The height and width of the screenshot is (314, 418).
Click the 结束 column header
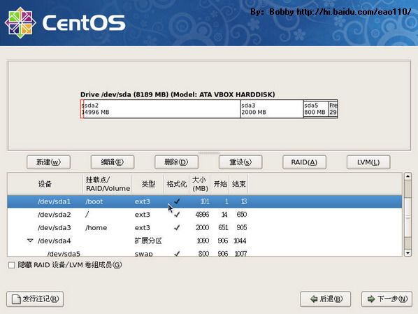[x=238, y=184]
